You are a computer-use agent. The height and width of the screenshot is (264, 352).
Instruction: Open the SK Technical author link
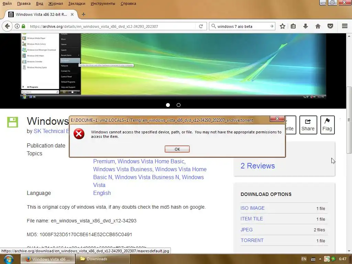(x=52, y=131)
